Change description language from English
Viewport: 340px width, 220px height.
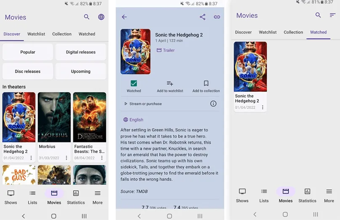[x=133, y=120]
